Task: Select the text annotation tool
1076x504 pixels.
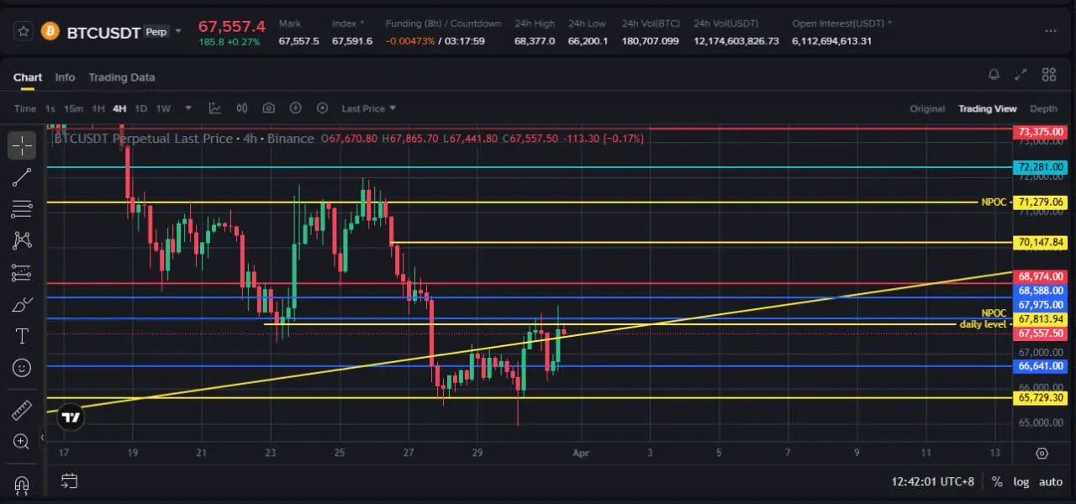Action: pos(22,336)
